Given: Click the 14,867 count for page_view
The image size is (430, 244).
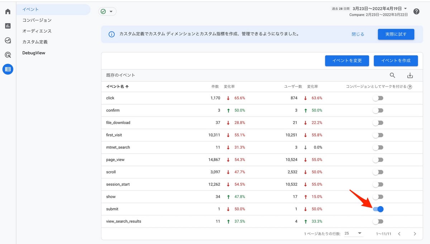Looking at the screenshot, I should tap(214, 160).
